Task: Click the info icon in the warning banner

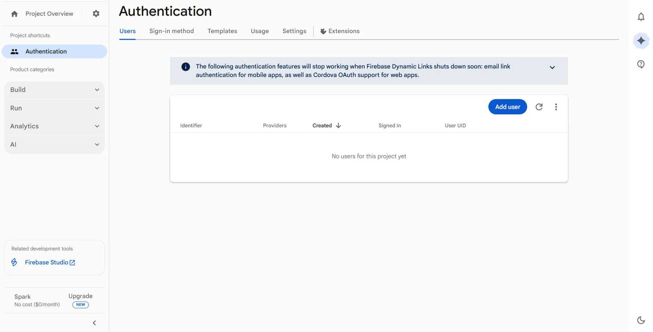Action: point(186,67)
